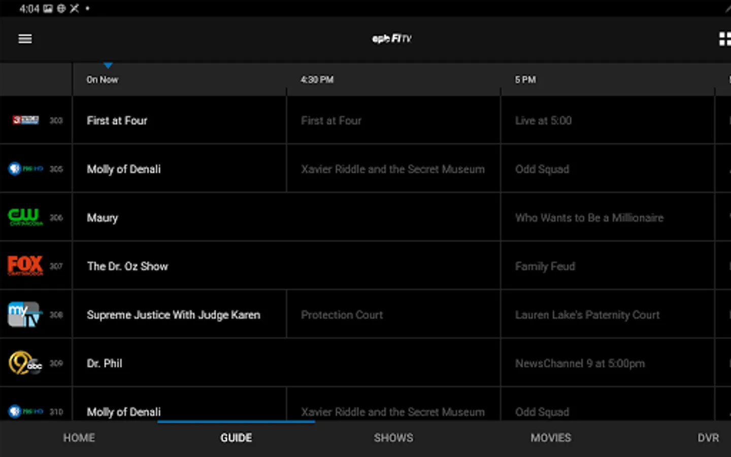Open the grid view icon
This screenshot has width=731, height=457.
(x=725, y=39)
